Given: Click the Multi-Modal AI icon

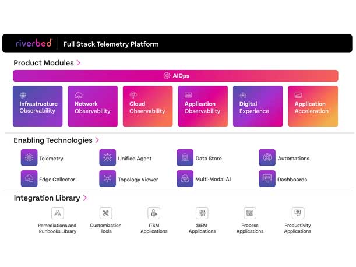Looking at the screenshot, I should 185,179.
